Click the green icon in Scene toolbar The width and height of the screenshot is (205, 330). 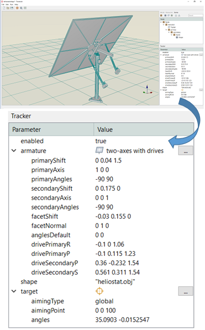172,15
